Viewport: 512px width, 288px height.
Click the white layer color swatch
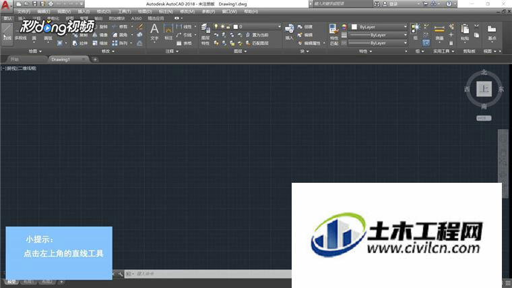(x=235, y=26)
